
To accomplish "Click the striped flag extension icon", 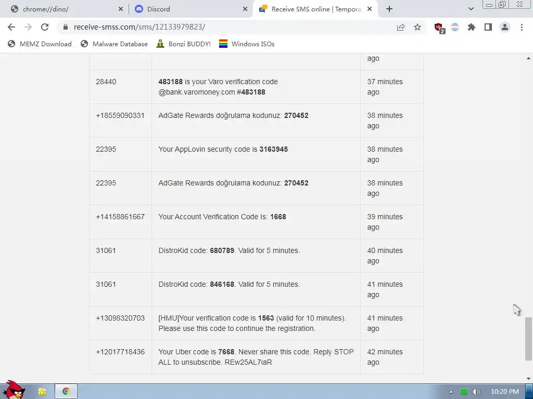I will (455, 27).
